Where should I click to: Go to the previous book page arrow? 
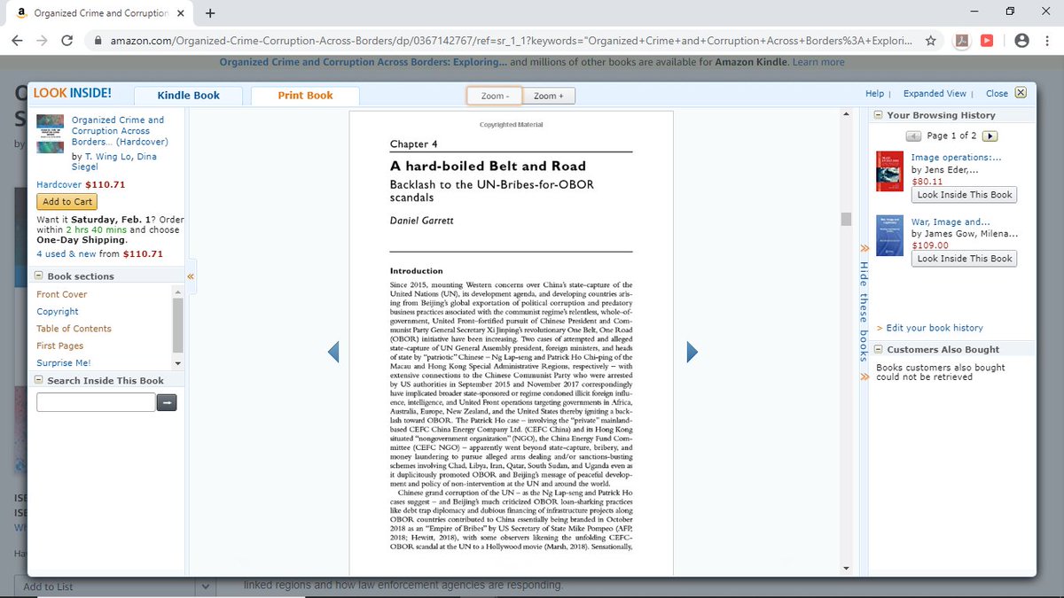[333, 352]
